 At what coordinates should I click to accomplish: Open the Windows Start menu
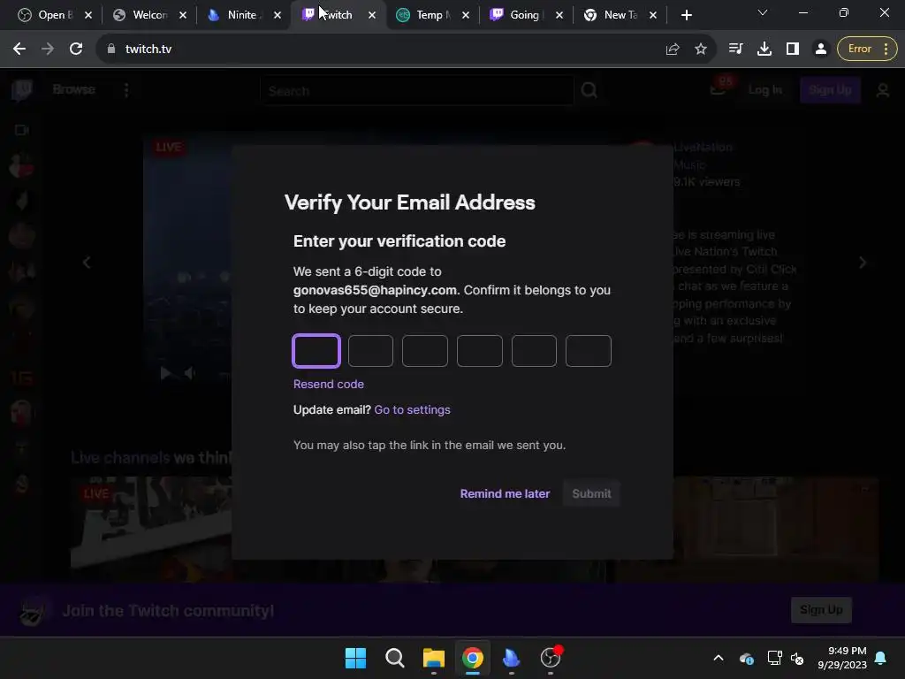click(x=355, y=658)
